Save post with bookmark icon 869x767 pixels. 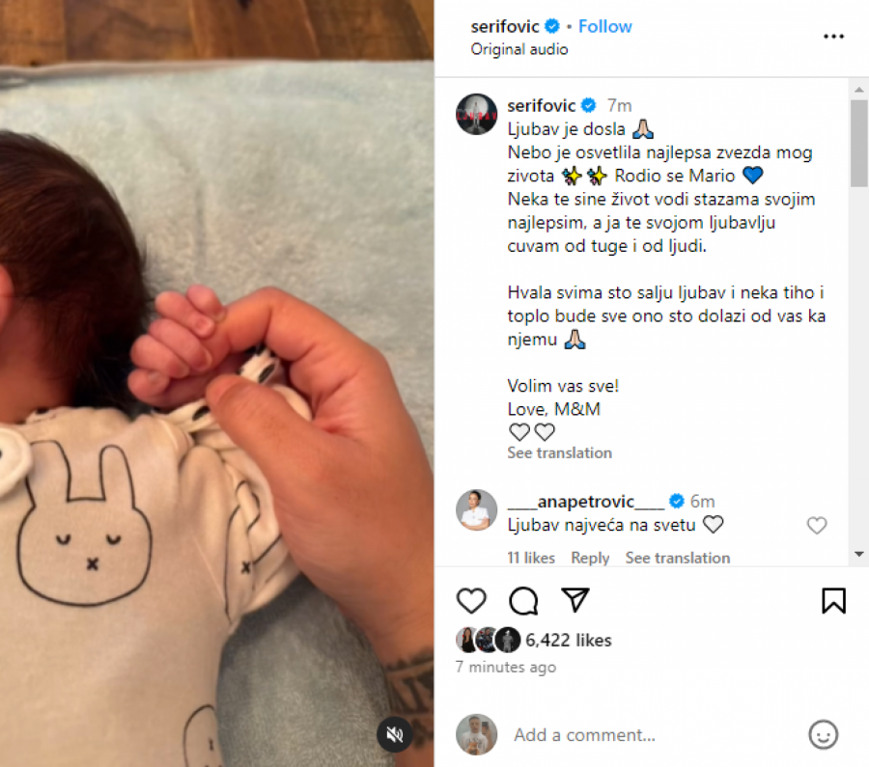coord(833,601)
